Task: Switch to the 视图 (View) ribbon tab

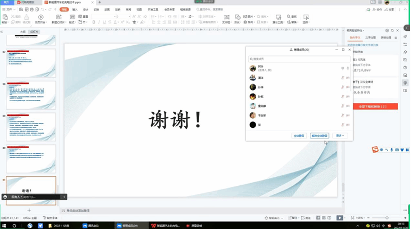Action: (139, 10)
